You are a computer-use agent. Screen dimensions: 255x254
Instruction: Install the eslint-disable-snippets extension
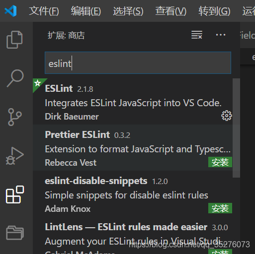click(220, 208)
